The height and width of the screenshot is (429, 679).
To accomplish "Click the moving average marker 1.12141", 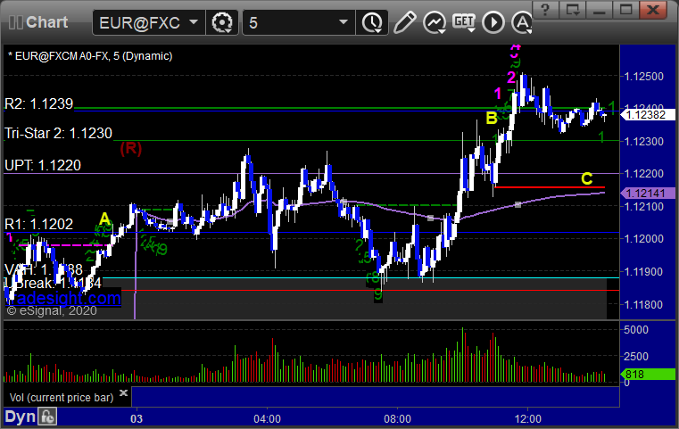I will [x=648, y=193].
